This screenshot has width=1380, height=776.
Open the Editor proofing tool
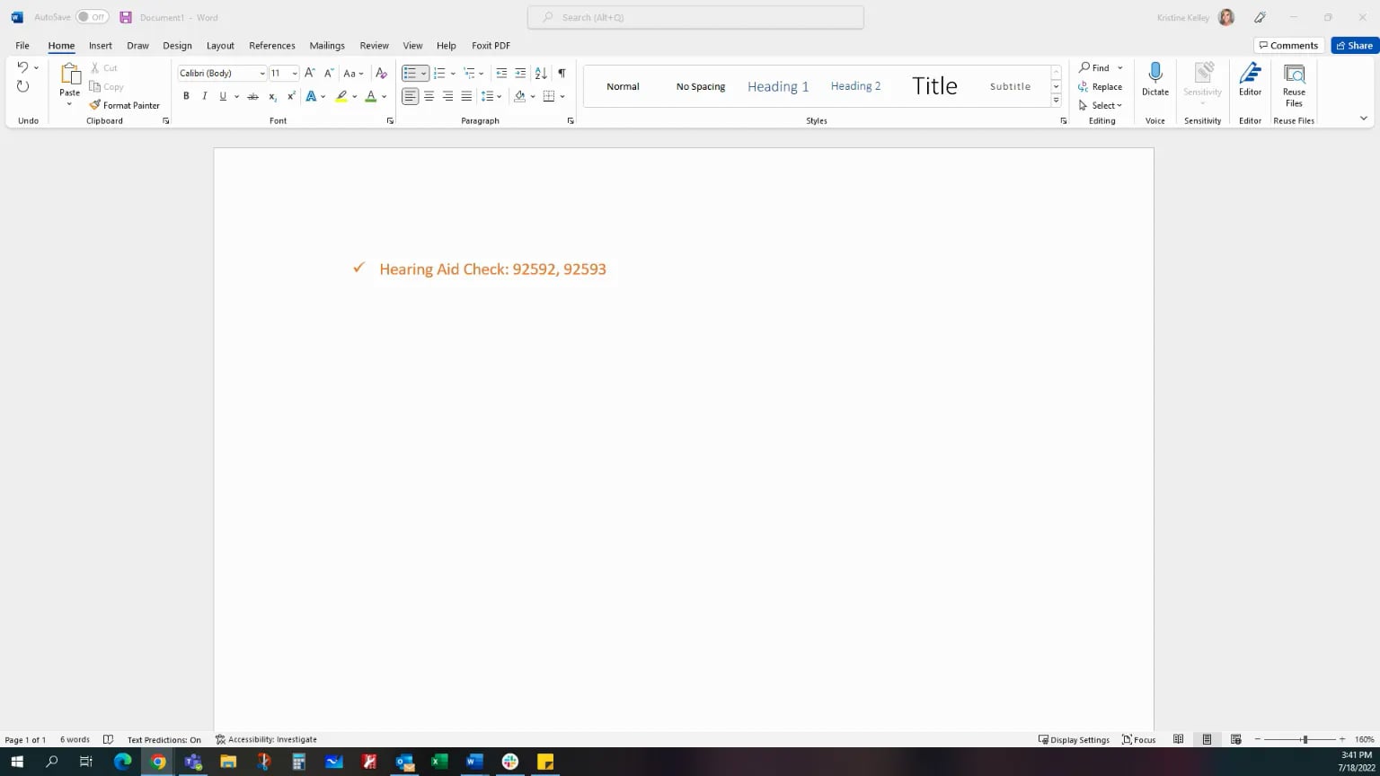pos(1250,80)
